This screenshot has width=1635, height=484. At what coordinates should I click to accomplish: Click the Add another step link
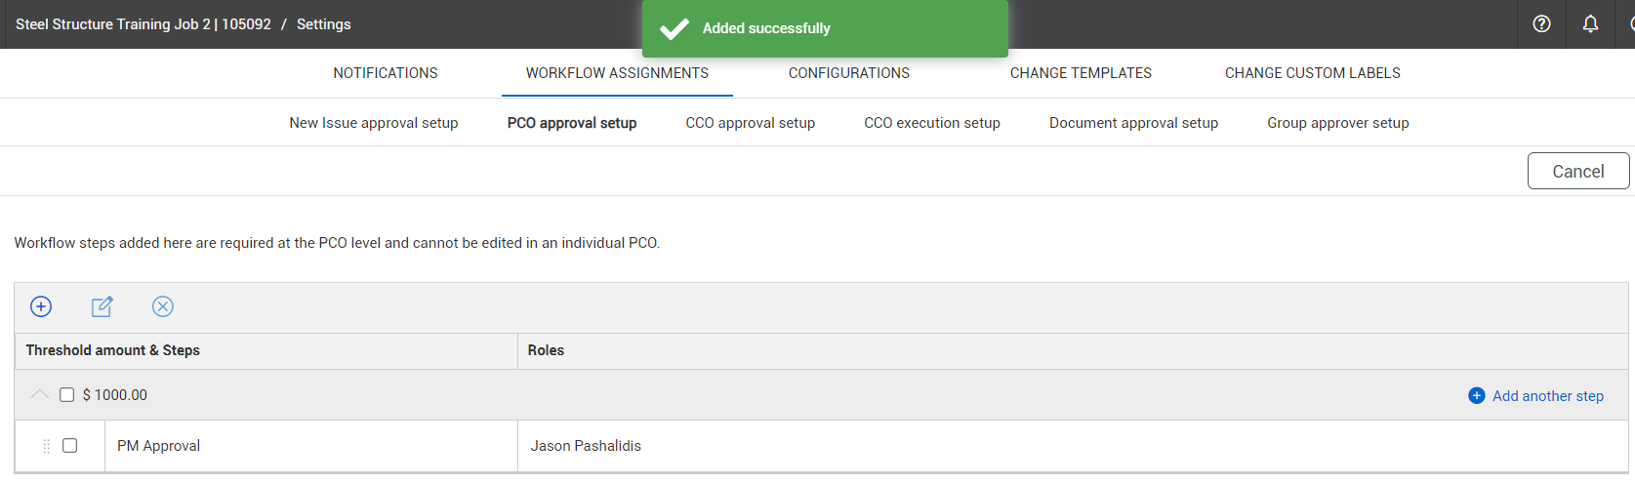[x=1547, y=396]
